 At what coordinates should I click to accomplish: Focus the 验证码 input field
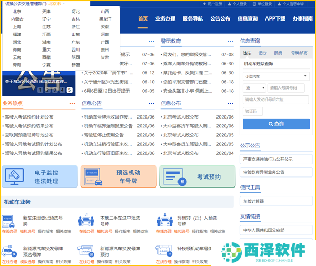coord(253,111)
